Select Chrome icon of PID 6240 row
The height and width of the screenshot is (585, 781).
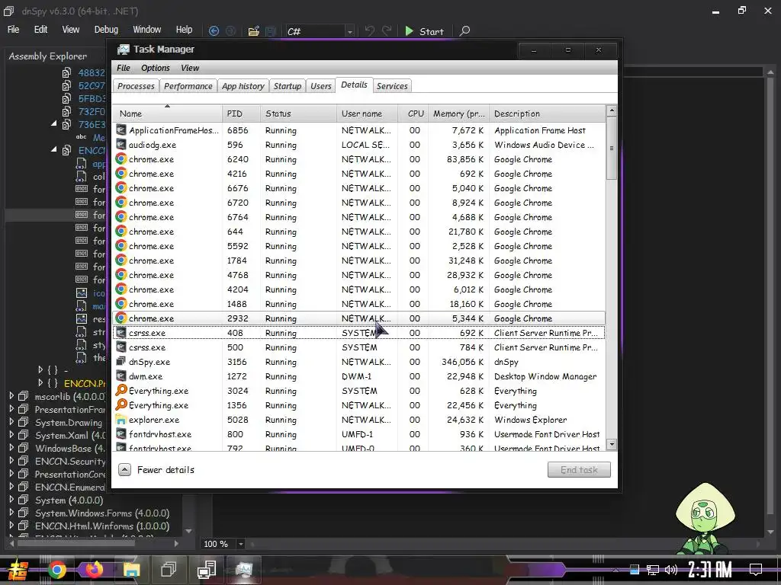point(121,158)
